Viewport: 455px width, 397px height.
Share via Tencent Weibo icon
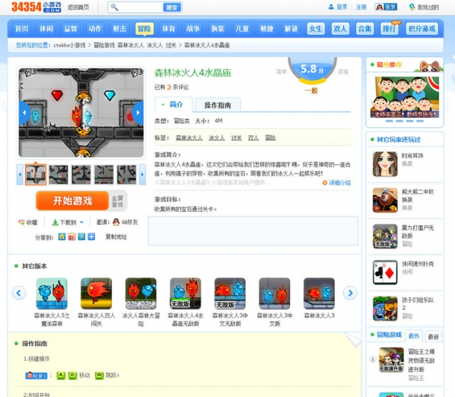pyautogui.click(x=82, y=237)
